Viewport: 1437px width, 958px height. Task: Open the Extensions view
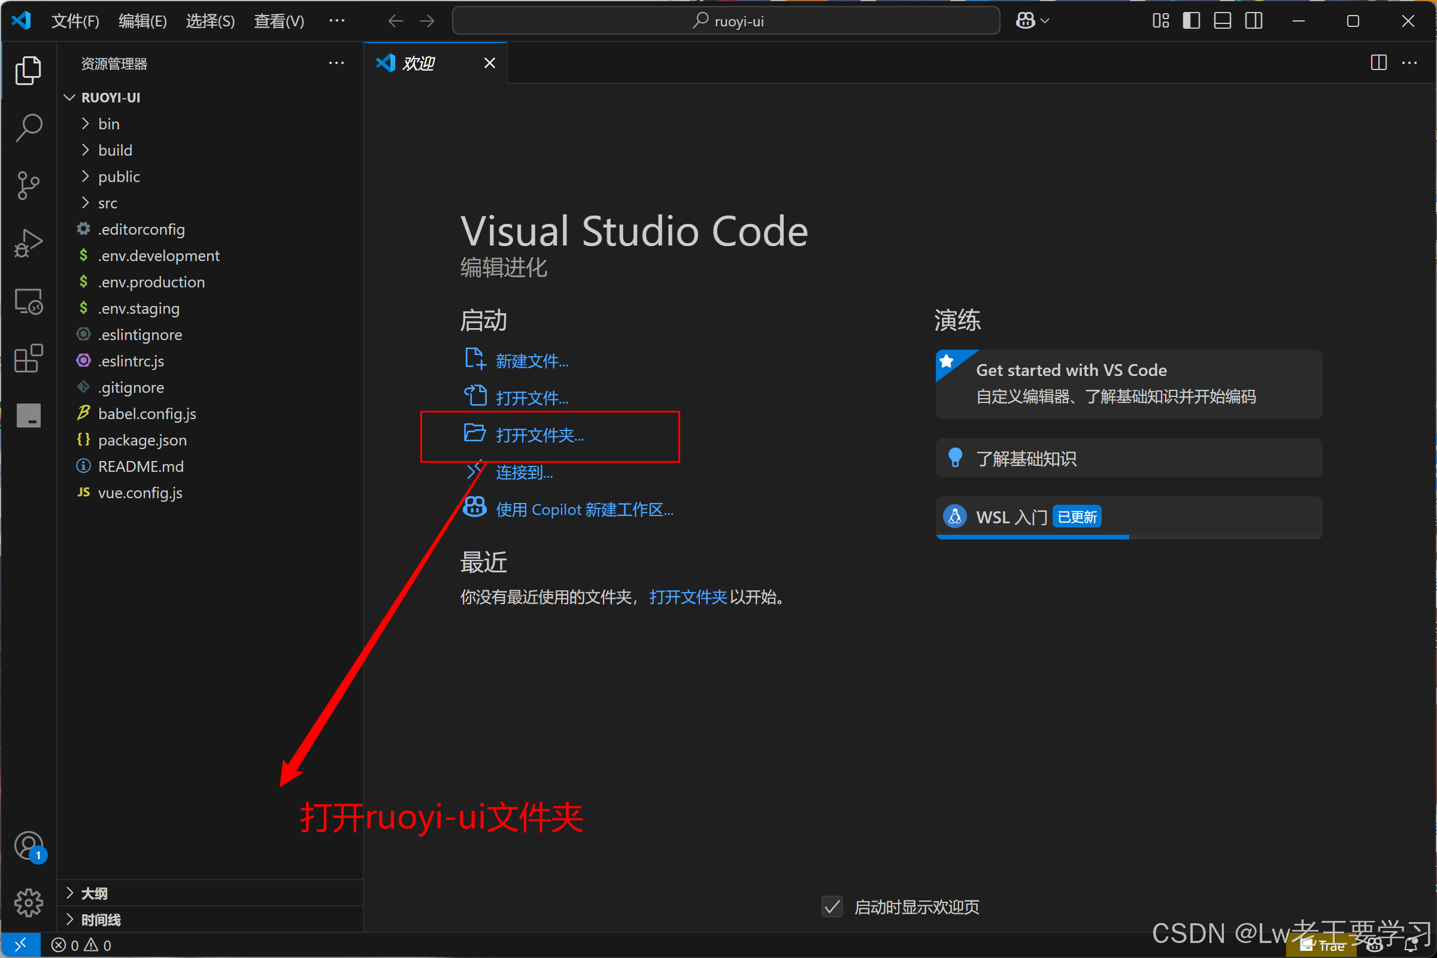28,359
